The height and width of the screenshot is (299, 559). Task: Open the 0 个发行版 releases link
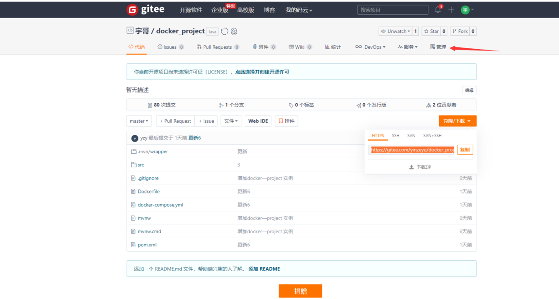(x=371, y=105)
